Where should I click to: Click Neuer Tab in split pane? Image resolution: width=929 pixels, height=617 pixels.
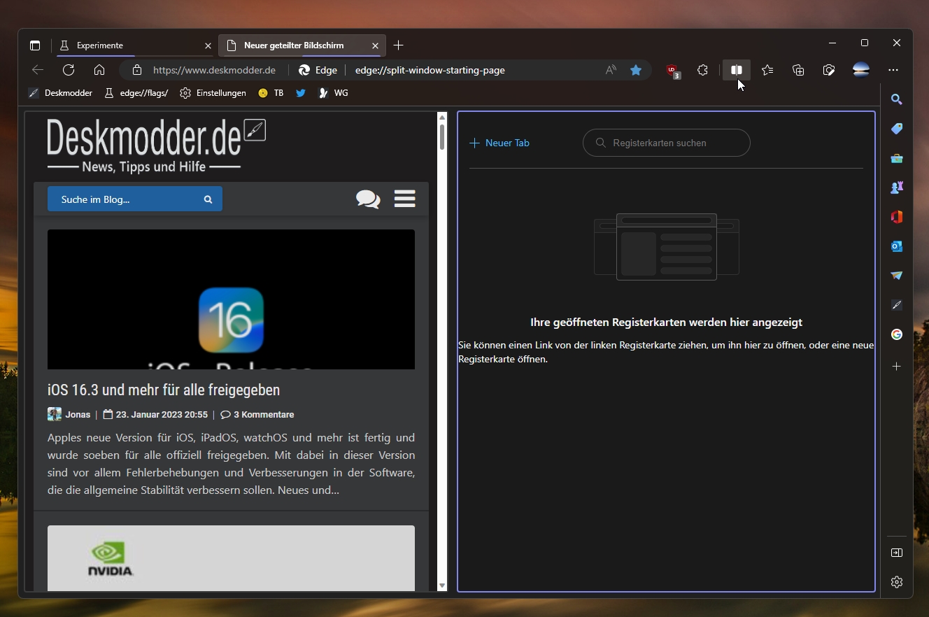(x=499, y=143)
